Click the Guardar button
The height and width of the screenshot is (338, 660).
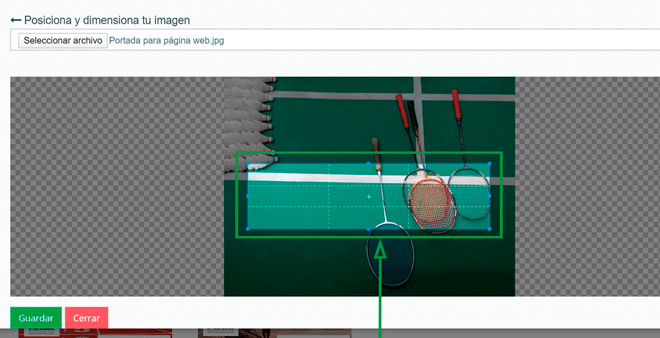[36, 318]
